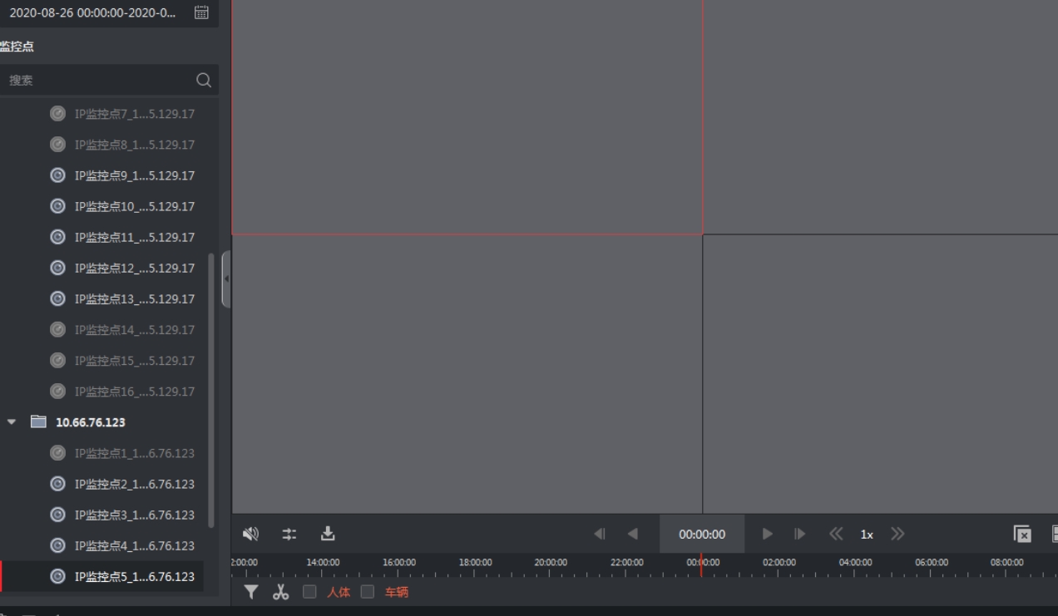The width and height of the screenshot is (1058, 616).
Task: Jump timeline to 18:00:00 mark
Action: click(x=475, y=563)
